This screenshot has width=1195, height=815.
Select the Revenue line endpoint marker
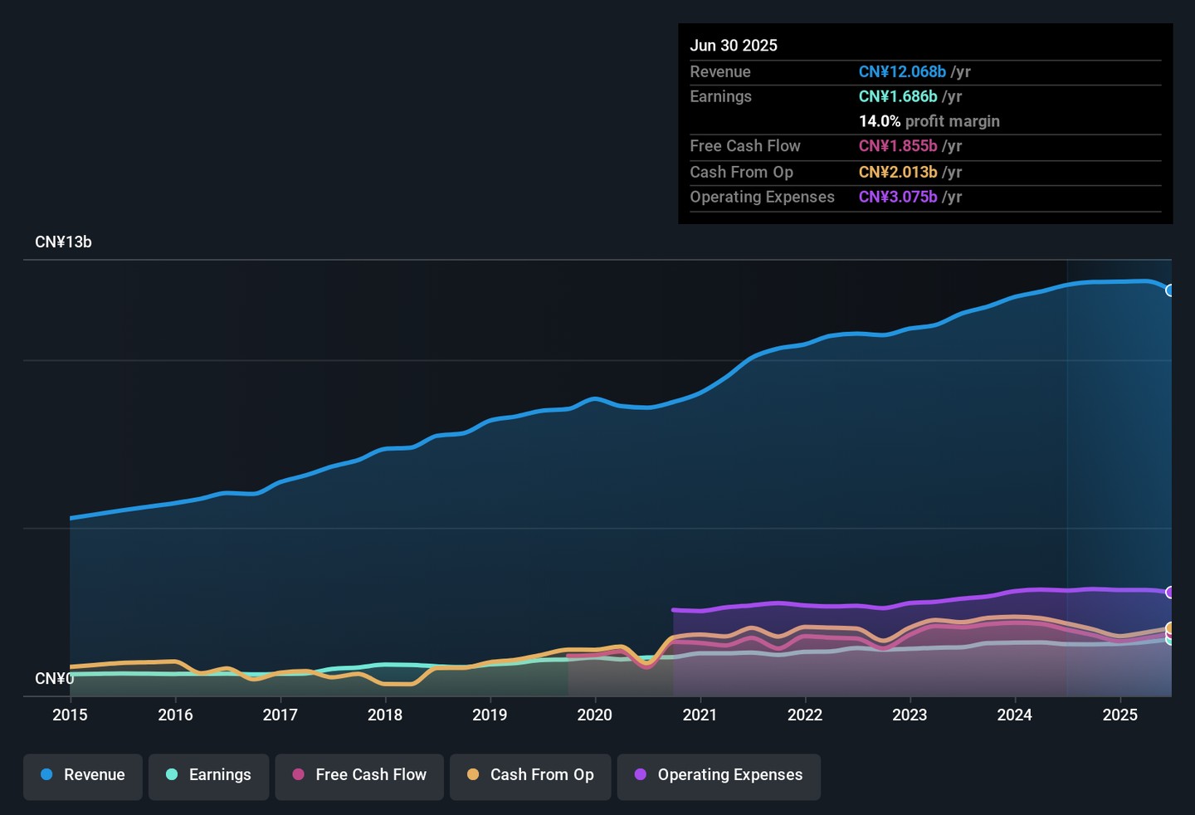1170,290
